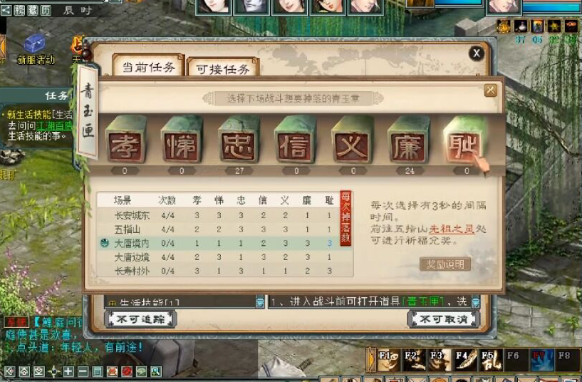This screenshot has height=382, width=582.
Task: Pick the 忠 jade seal
Action: [239, 139]
